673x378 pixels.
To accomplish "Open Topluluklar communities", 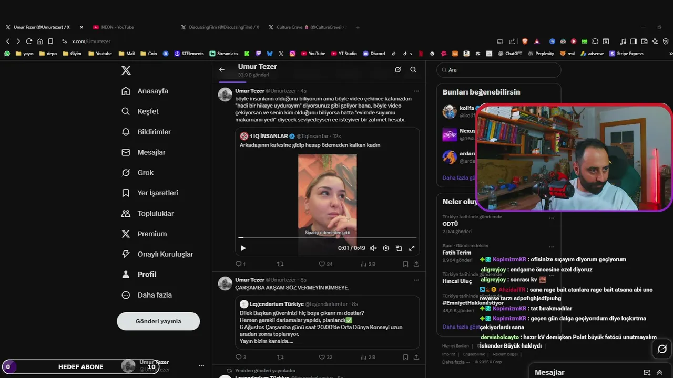I will (148, 214).
